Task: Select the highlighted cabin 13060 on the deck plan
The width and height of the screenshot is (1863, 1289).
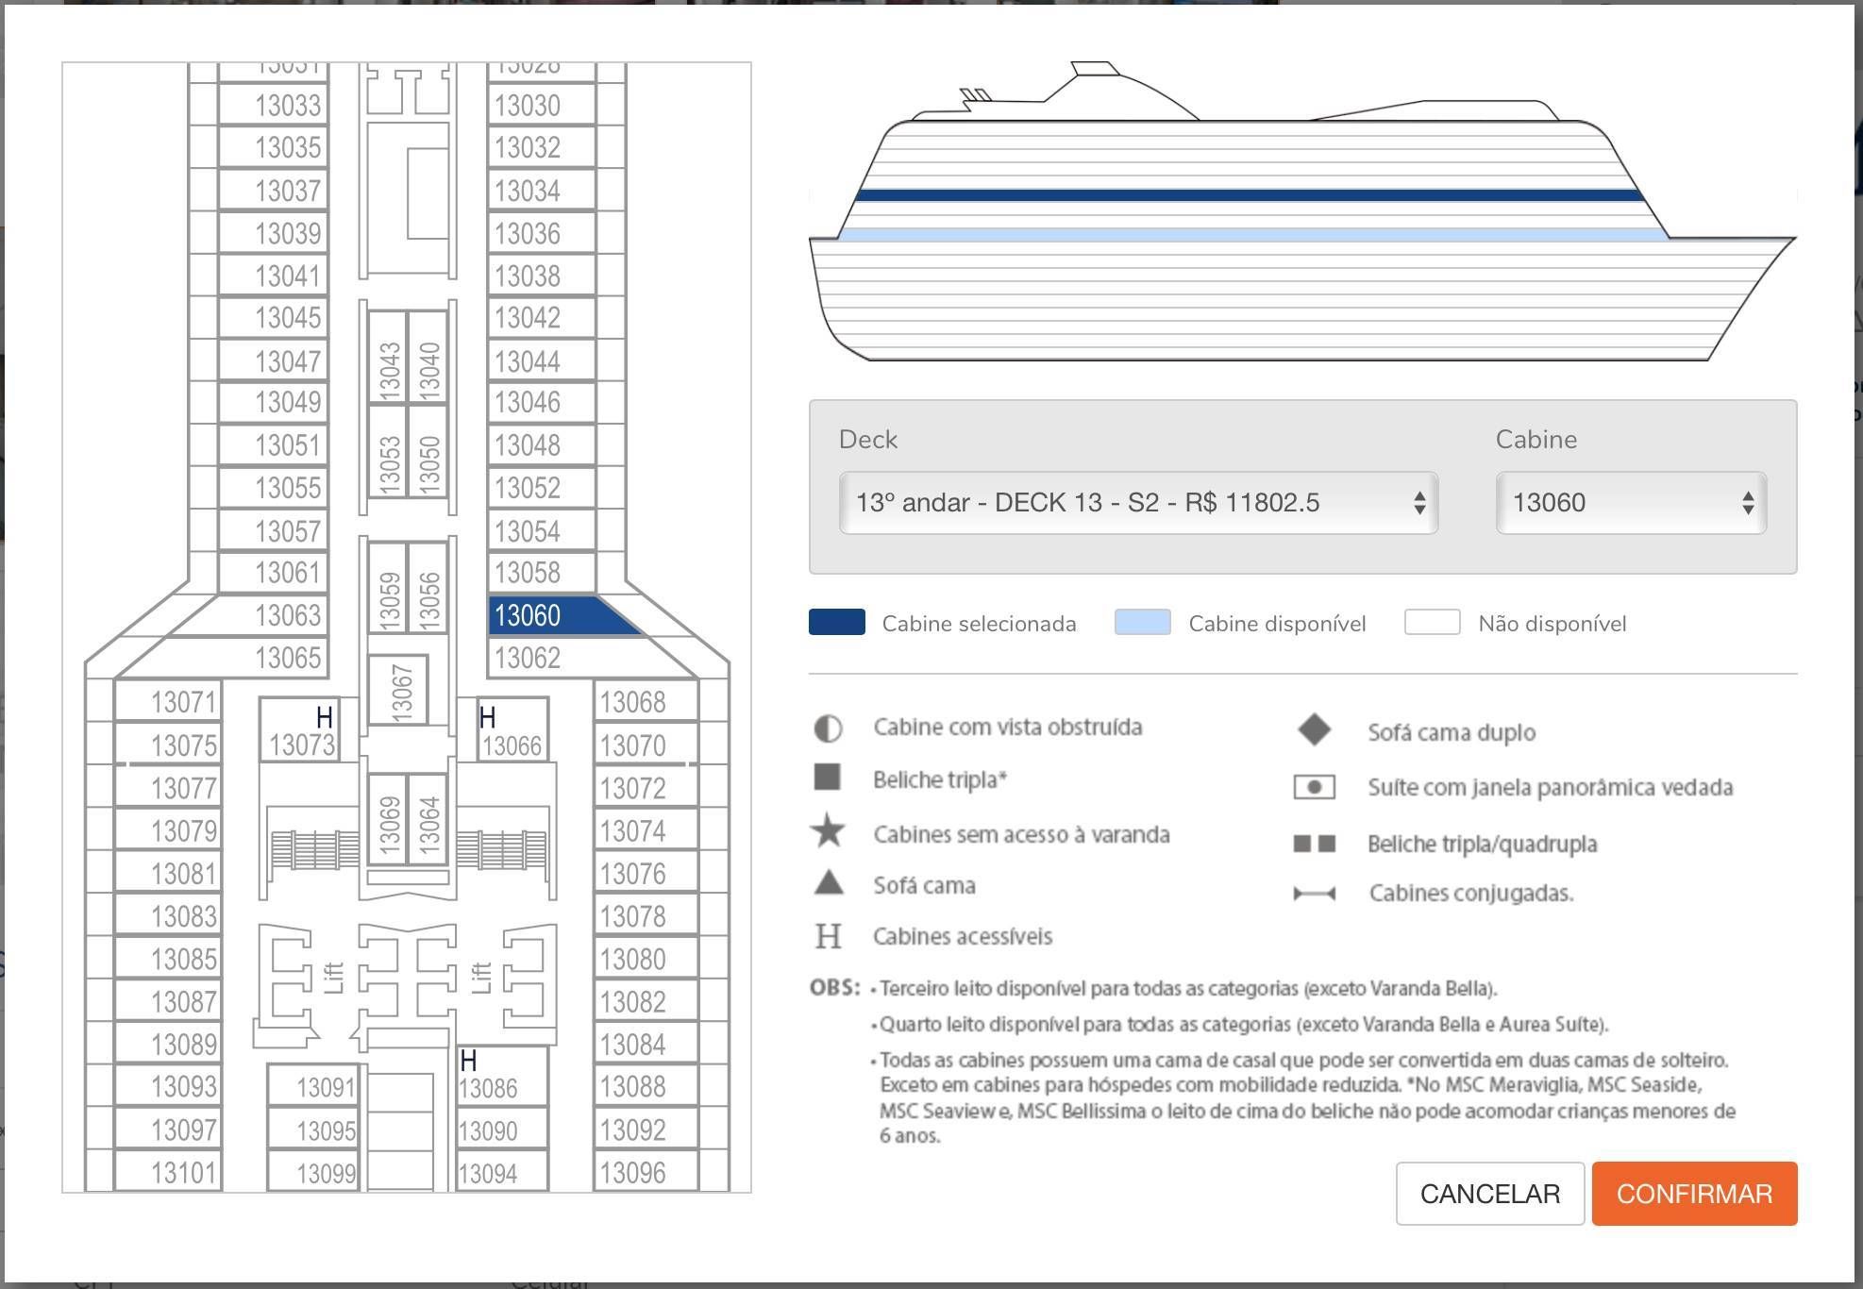Action: pyautogui.click(x=557, y=615)
